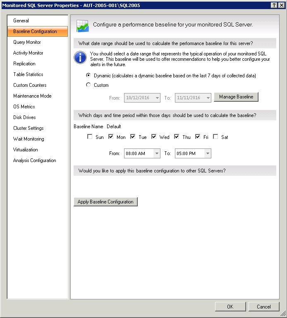Open the From date dropdown showing 10/12/2016
This screenshot has height=318, width=287.
tap(157, 98)
